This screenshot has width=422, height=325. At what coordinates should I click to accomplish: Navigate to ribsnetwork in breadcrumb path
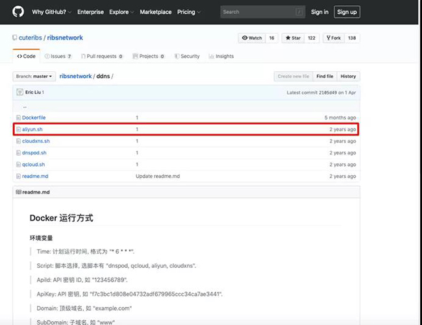[75, 77]
